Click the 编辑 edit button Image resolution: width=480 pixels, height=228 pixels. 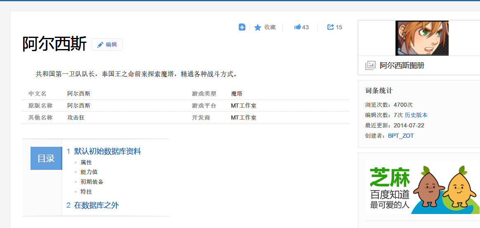(x=107, y=45)
